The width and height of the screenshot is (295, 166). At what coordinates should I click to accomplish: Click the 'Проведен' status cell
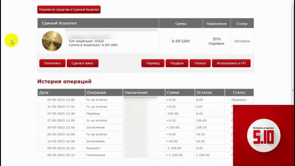pyautogui.click(x=239, y=100)
